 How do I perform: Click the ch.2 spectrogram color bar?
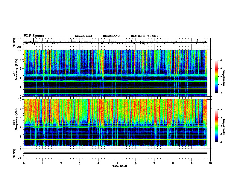[216, 126]
